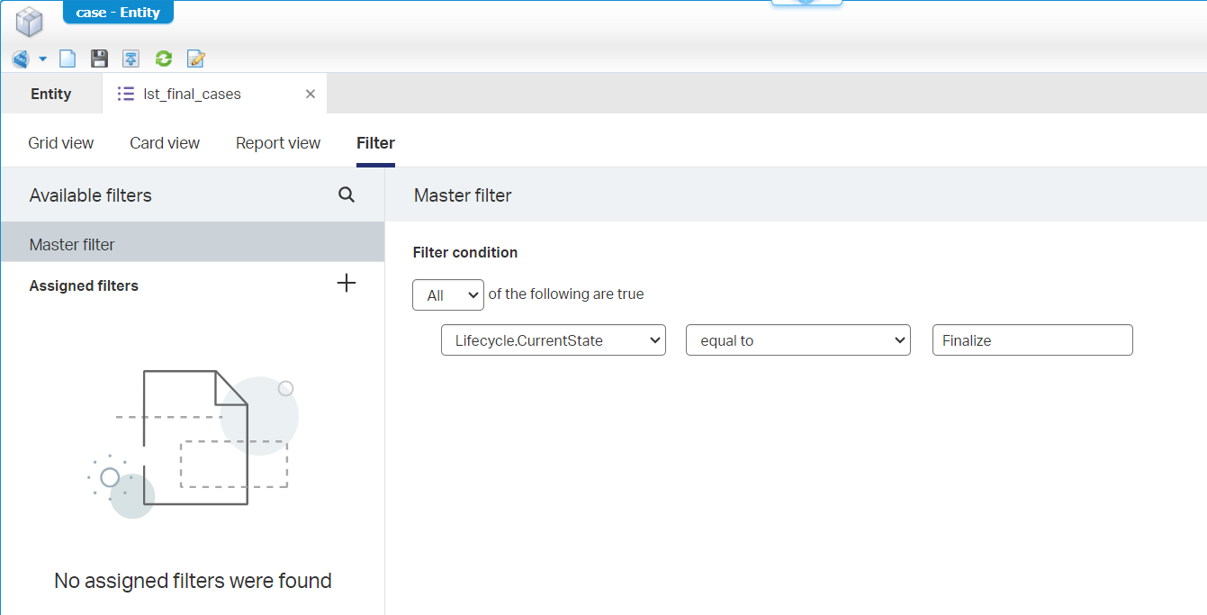Go to Card view
1207x615 pixels.
tap(165, 143)
